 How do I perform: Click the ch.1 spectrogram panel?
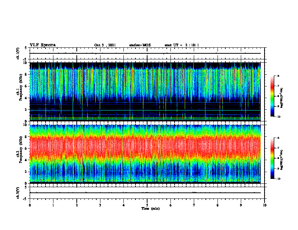pyautogui.click(x=145, y=92)
